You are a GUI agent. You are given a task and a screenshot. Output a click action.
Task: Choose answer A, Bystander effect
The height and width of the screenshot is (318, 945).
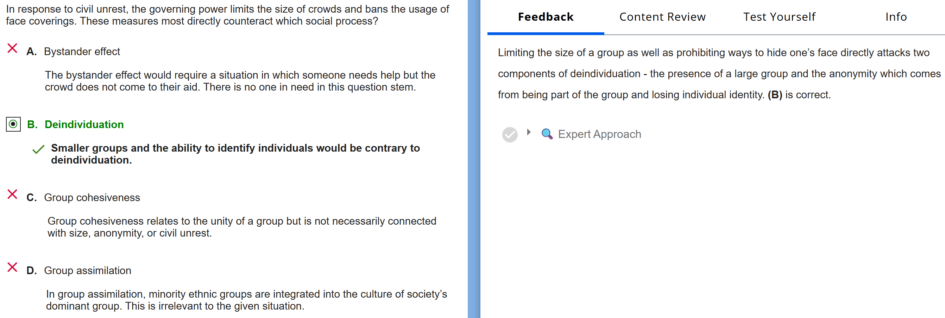tap(82, 52)
